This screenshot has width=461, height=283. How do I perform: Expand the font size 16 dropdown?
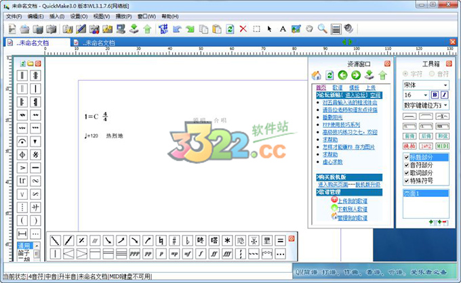[x=426, y=95]
